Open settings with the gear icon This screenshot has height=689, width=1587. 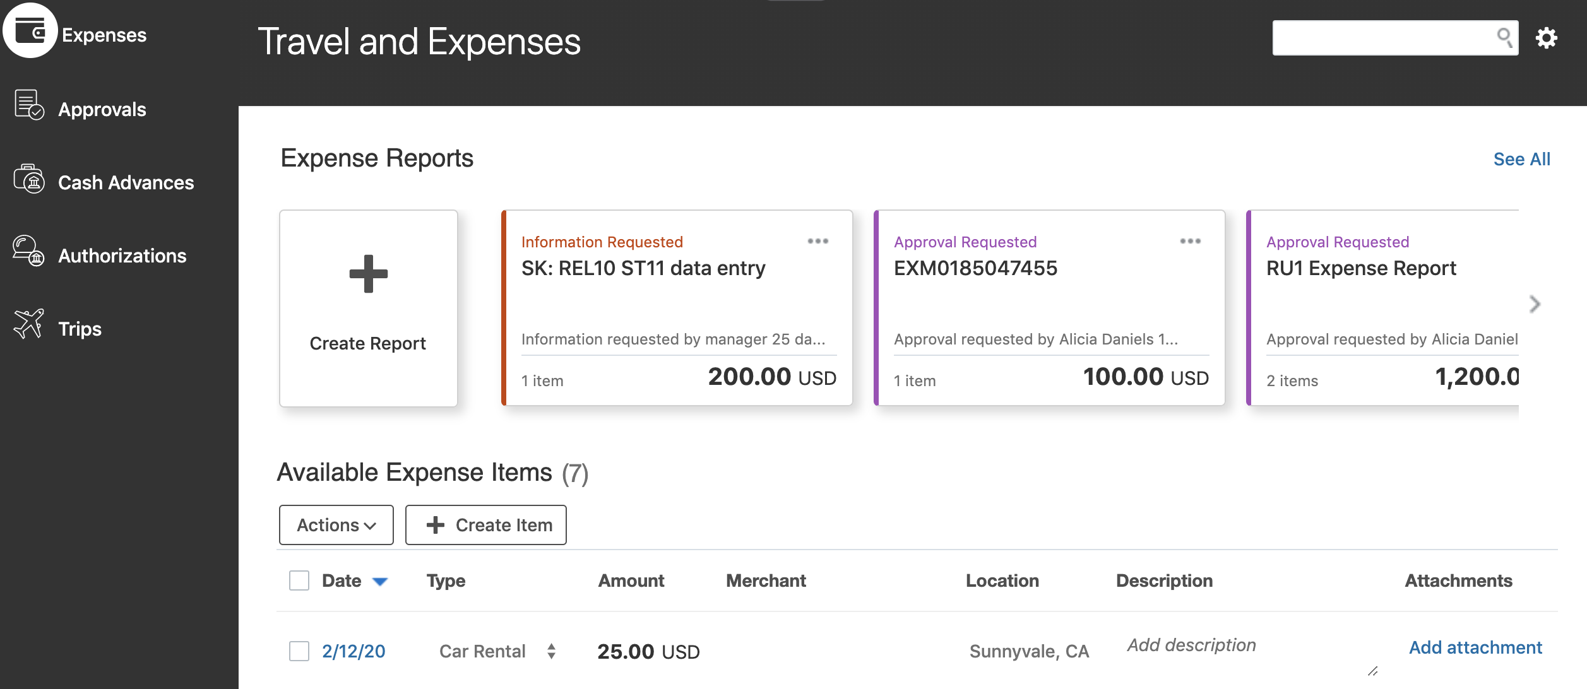click(1546, 38)
